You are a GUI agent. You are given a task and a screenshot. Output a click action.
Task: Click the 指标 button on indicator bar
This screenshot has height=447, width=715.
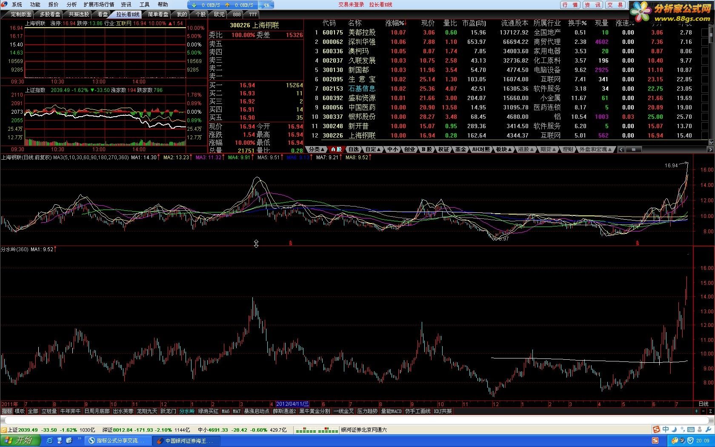pos(7,411)
